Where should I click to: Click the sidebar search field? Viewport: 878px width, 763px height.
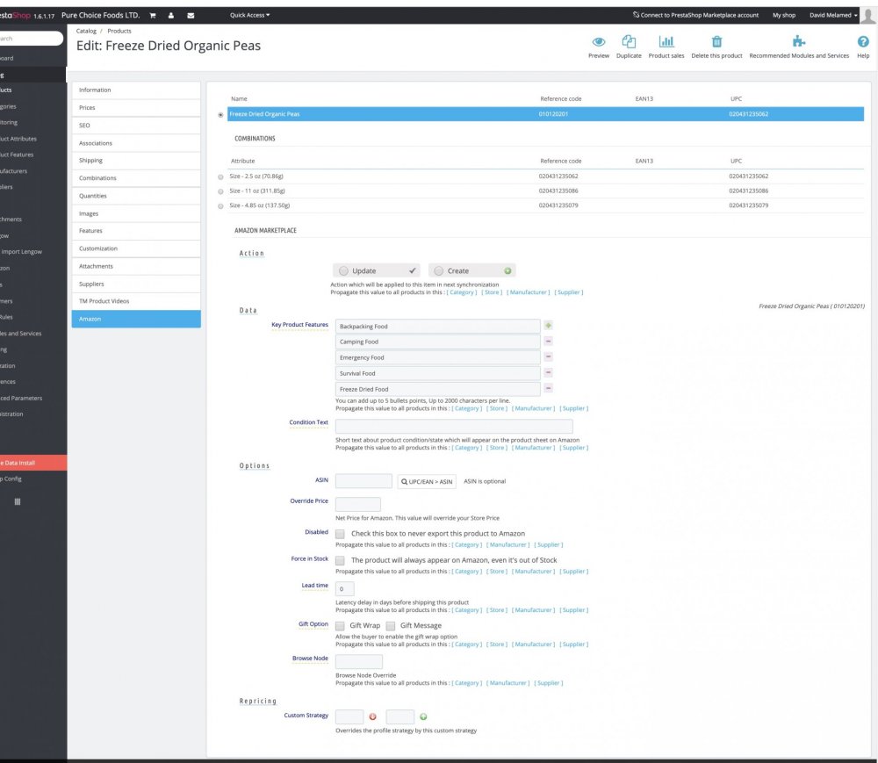[x=30, y=39]
